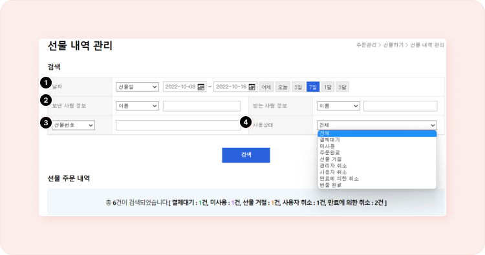Click the end date field 2022-10-16
The image size is (485, 255).
tap(235, 87)
